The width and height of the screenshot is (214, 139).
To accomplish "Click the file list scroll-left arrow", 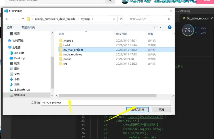I will [57, 95].
